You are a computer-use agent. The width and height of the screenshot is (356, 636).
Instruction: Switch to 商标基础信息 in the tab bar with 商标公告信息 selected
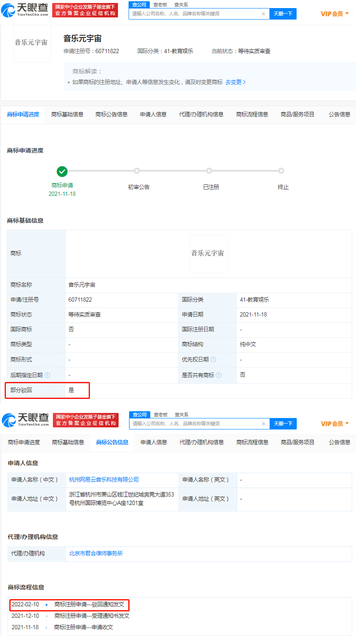coord(68,442)
